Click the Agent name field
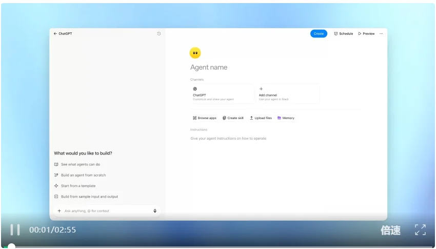Image resolution: width=436 pixels, height=249 pixels. point(209,67)
